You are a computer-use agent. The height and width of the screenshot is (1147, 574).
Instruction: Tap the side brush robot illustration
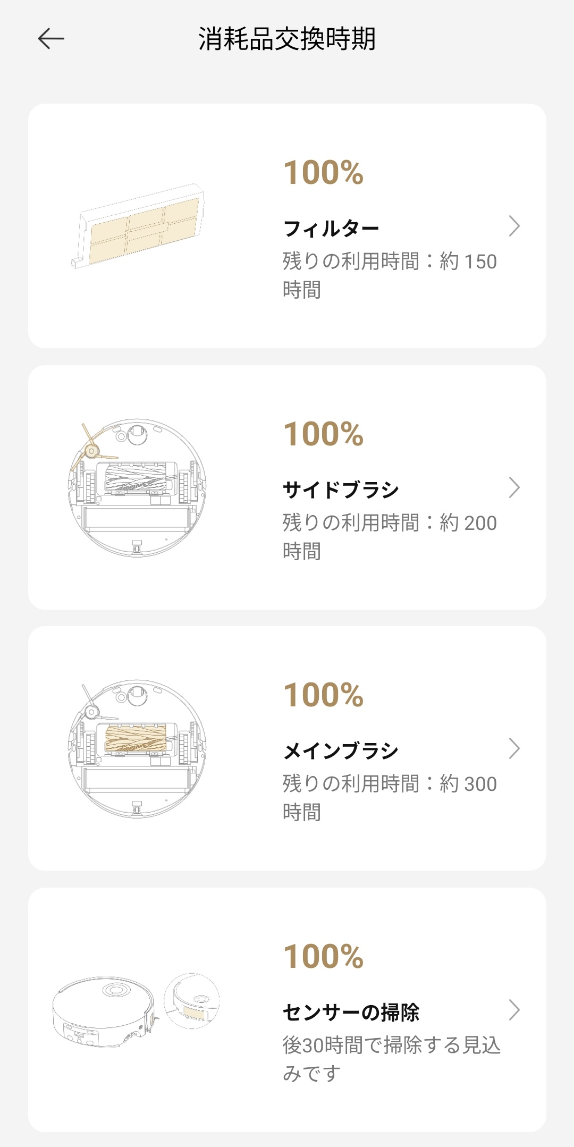(x=137, y=487)
